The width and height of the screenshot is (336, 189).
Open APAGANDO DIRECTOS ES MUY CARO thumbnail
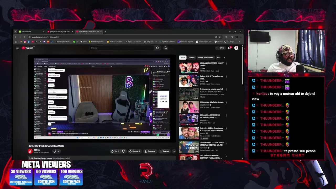[x=189, y=68]
